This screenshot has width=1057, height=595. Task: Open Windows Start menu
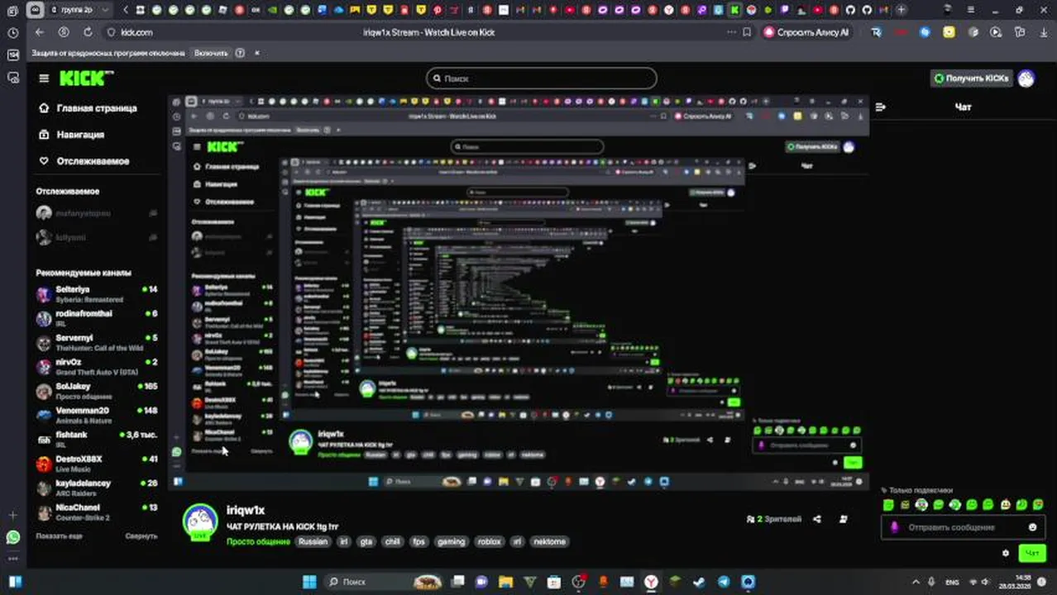309,582
